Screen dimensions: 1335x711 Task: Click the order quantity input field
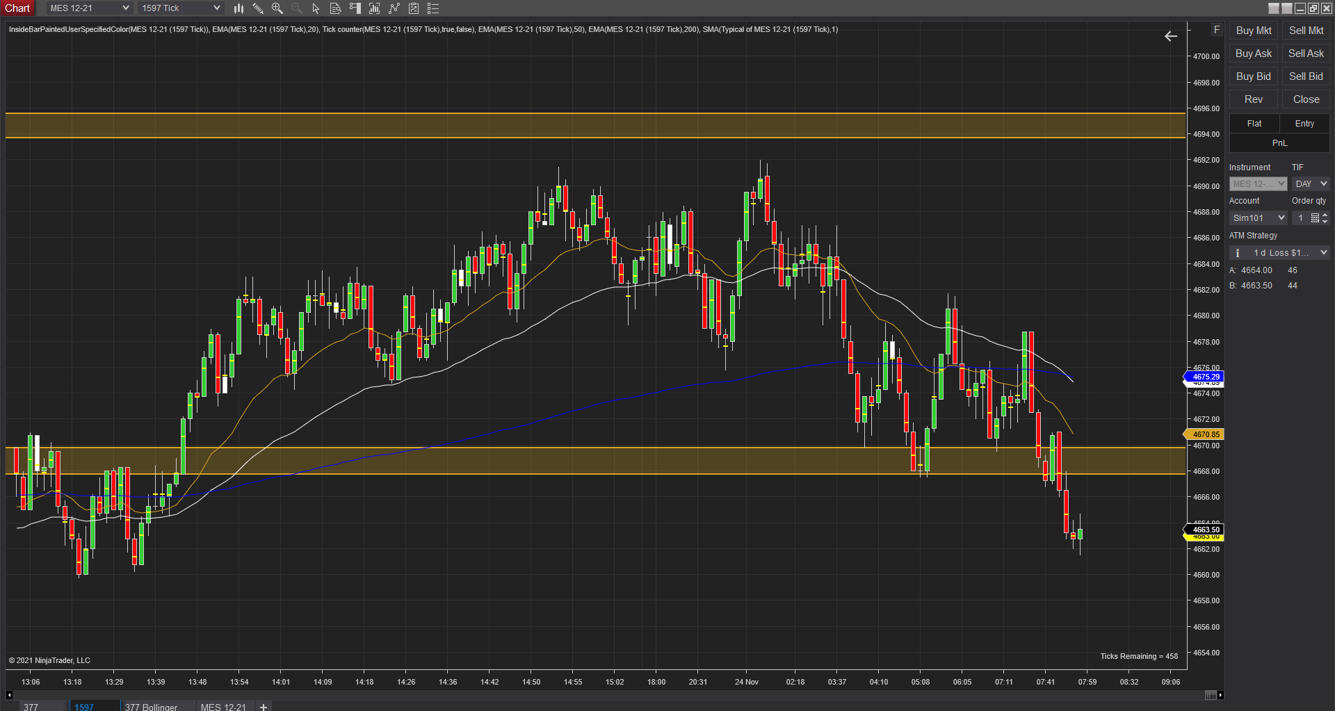[1301, 218]
